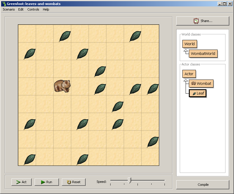Open the Scenario menu
The width and height of the screenshot is (234, 194).
click(9, 9)
